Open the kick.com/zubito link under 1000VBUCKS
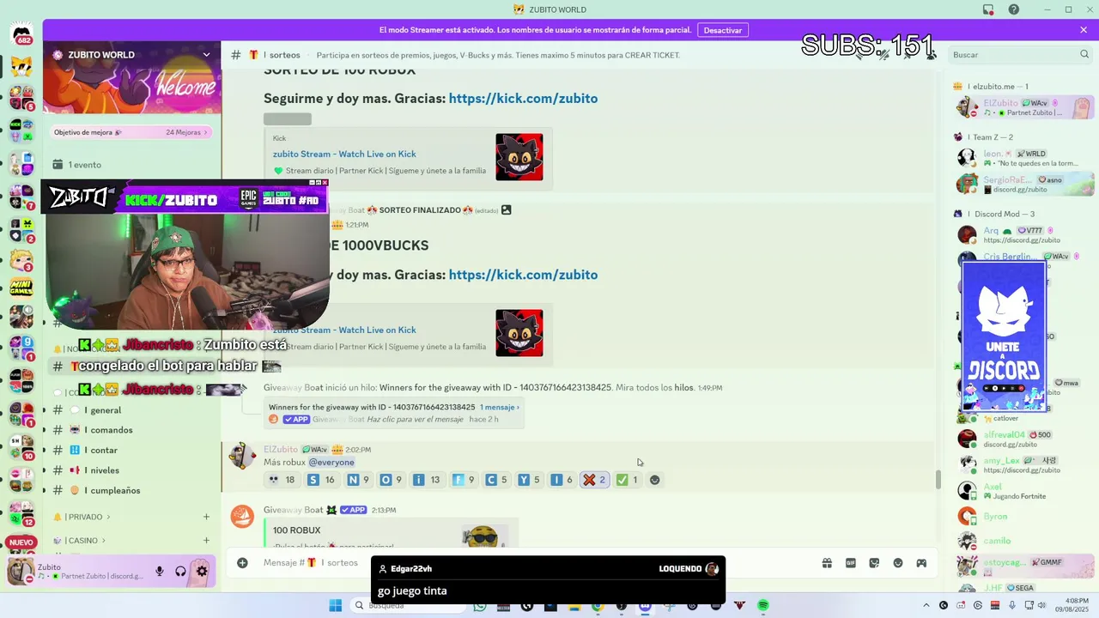The height and width of the screenshot is (618, 1099). click(x=523, y=275)
